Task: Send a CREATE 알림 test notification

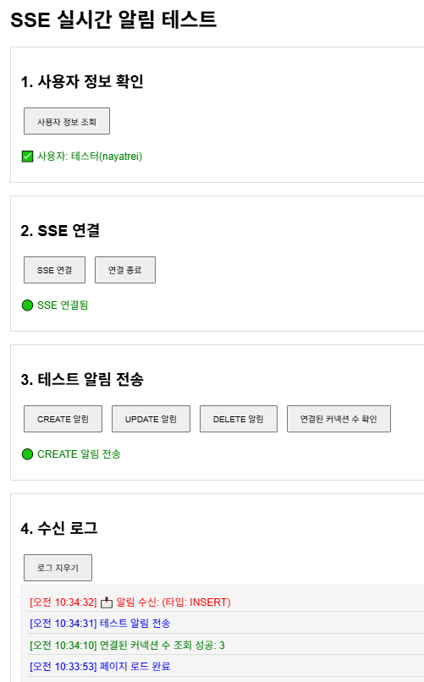Action: coord(63,419)
